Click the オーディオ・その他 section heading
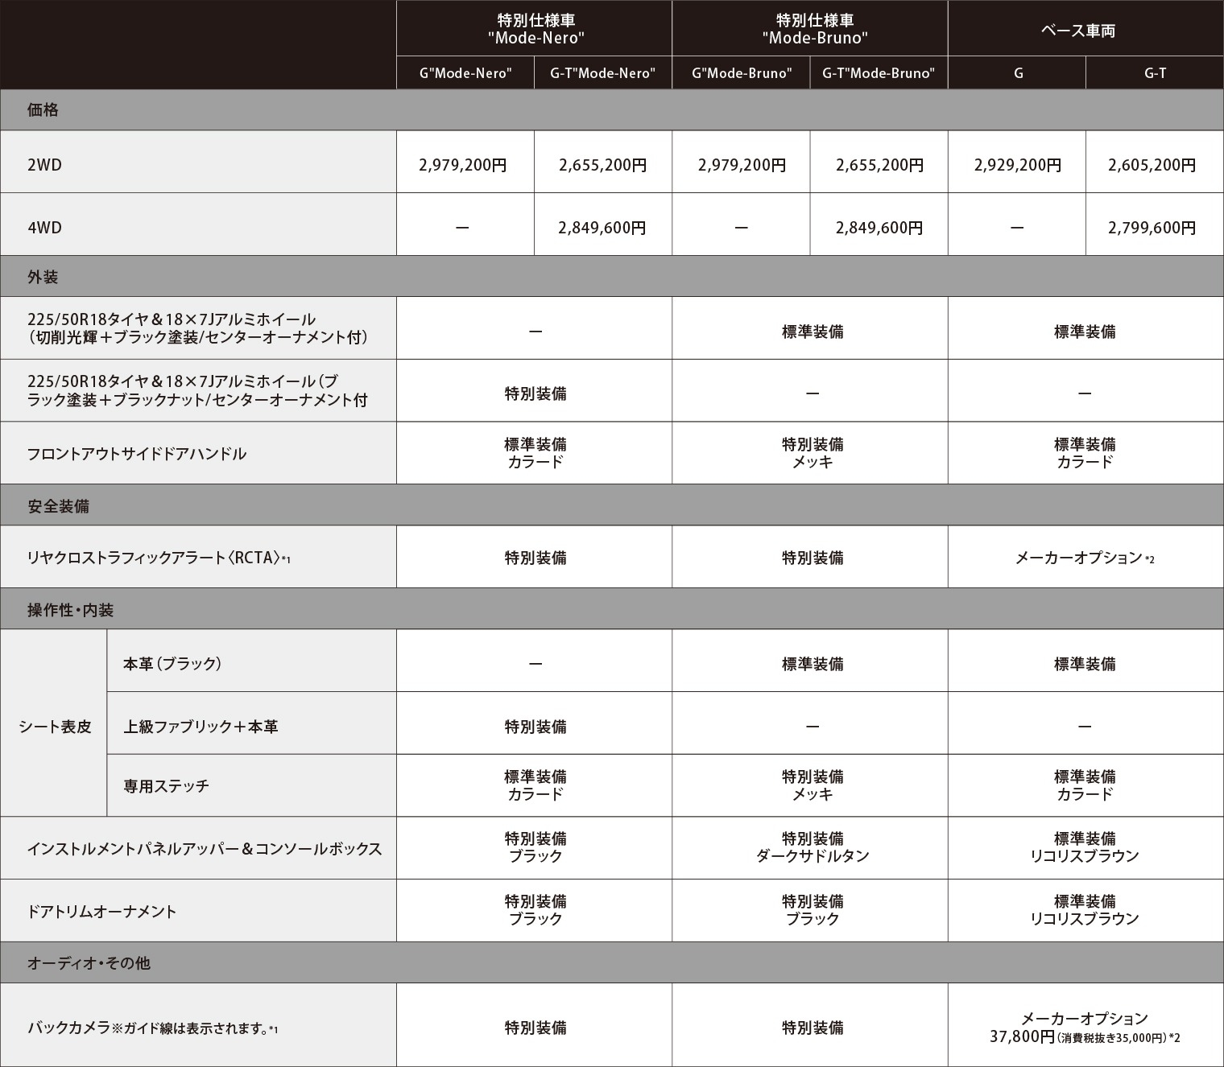This screenshot has width=1224, height=1067. click(612, 962)
